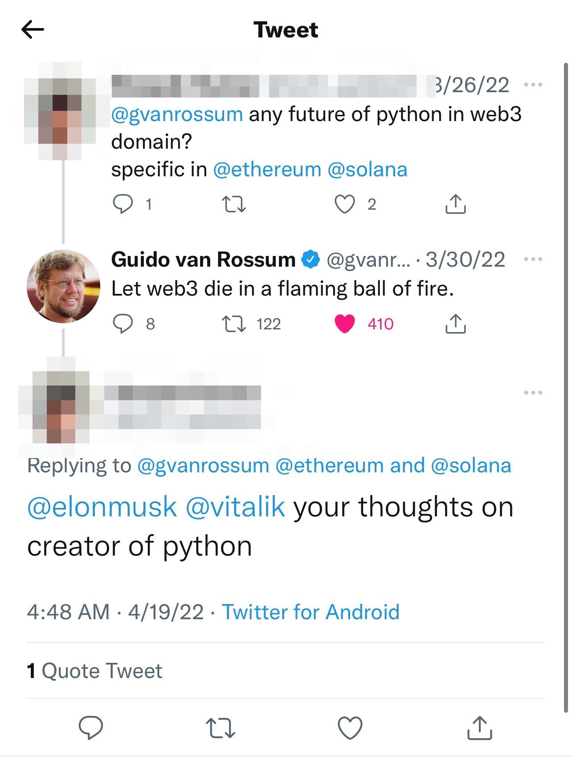This screenshot has width=572, height=759.
Task: Open more options on the main tweet
Action: point(533,393)
